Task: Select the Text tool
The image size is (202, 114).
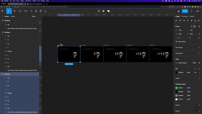Action: click(x=31, y=11)
